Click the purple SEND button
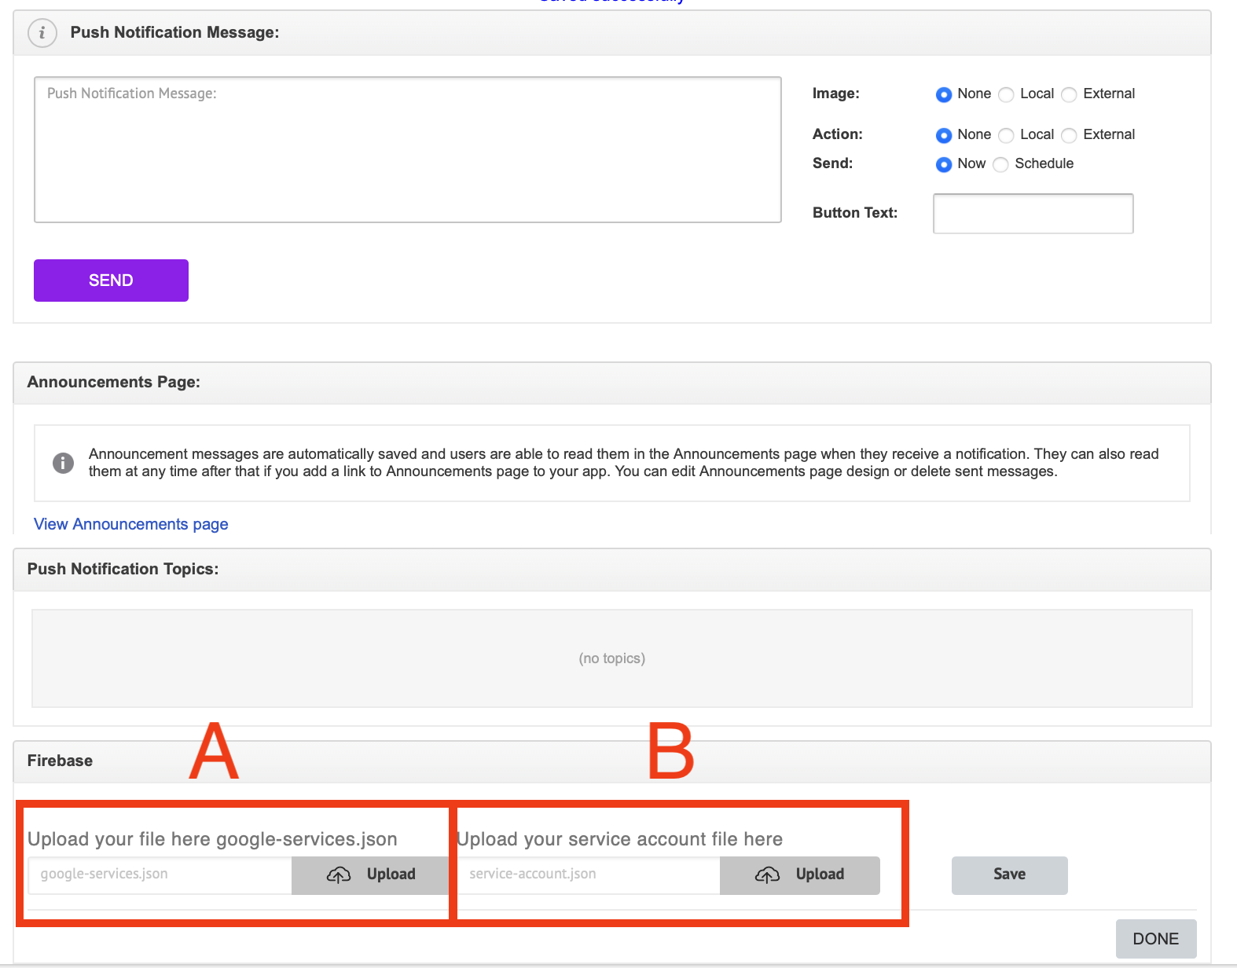 [111, 280]
